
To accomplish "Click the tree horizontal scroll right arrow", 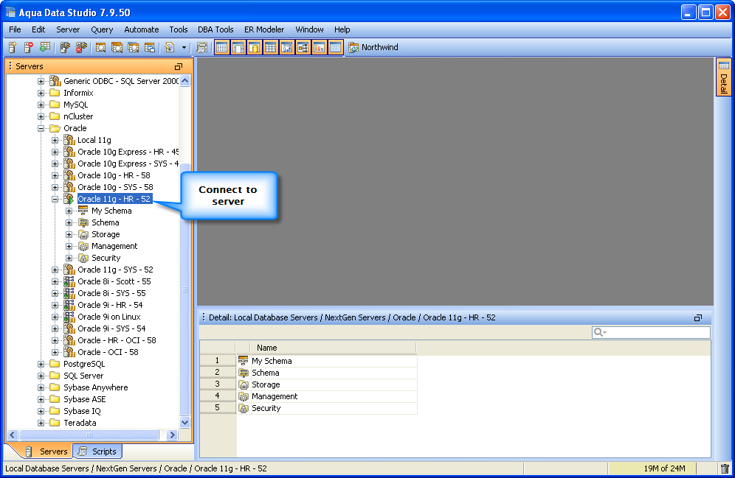I will 173,435.
